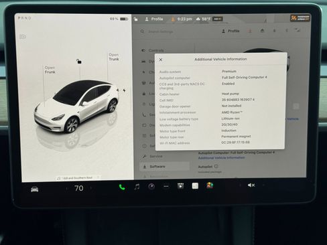Screen dimensions: 327x245
Task: Tap the 'Cabin heater' row label
Action: pos(170,94)
